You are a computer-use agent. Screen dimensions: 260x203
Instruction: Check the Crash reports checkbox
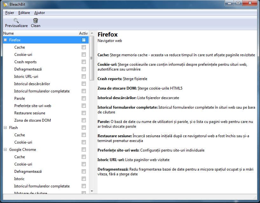pyautogui.click(x=84, y=62)
